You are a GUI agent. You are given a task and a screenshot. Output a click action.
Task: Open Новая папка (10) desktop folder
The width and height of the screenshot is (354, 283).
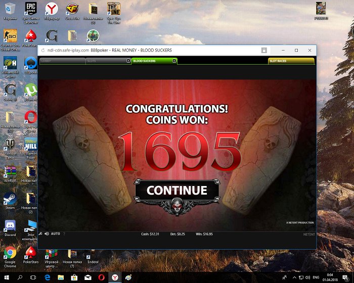[x=10, y=121]
